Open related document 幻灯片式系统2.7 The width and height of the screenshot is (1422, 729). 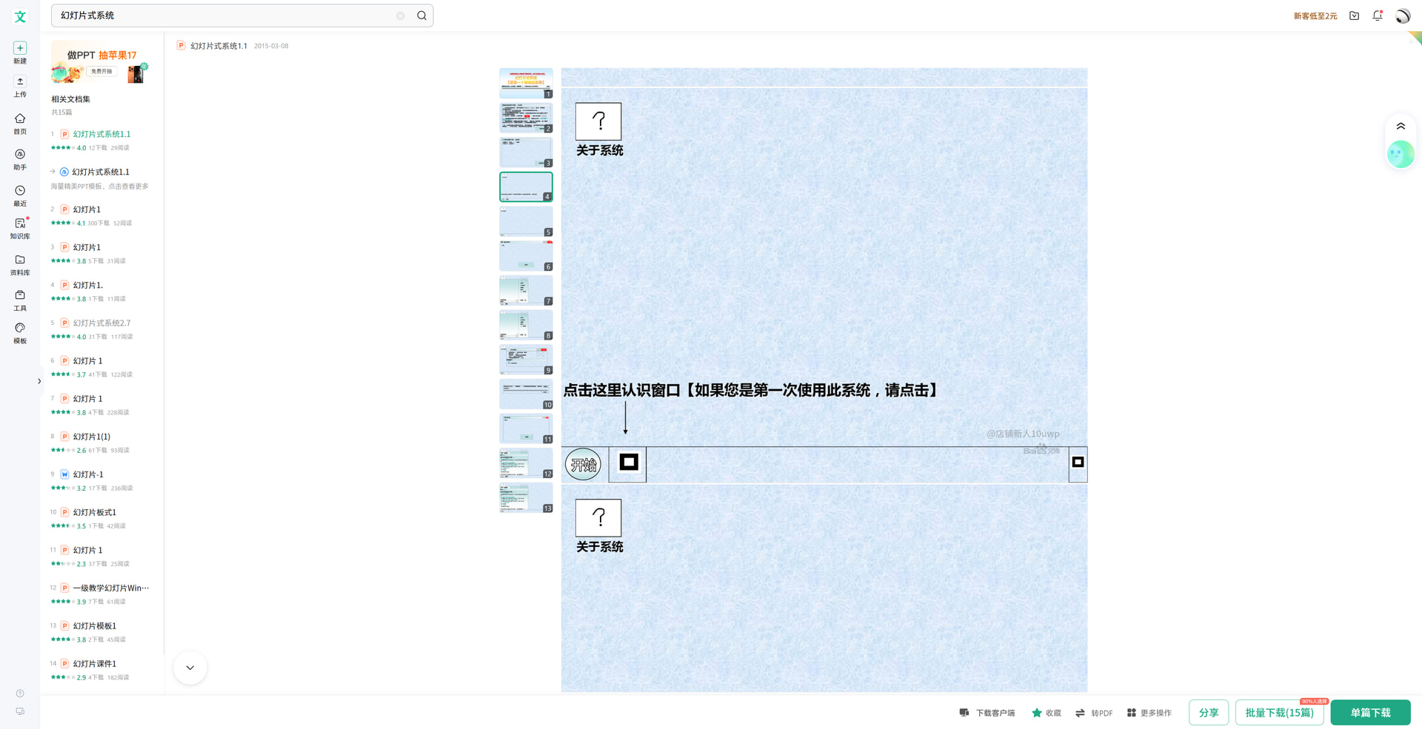[101, 323]
